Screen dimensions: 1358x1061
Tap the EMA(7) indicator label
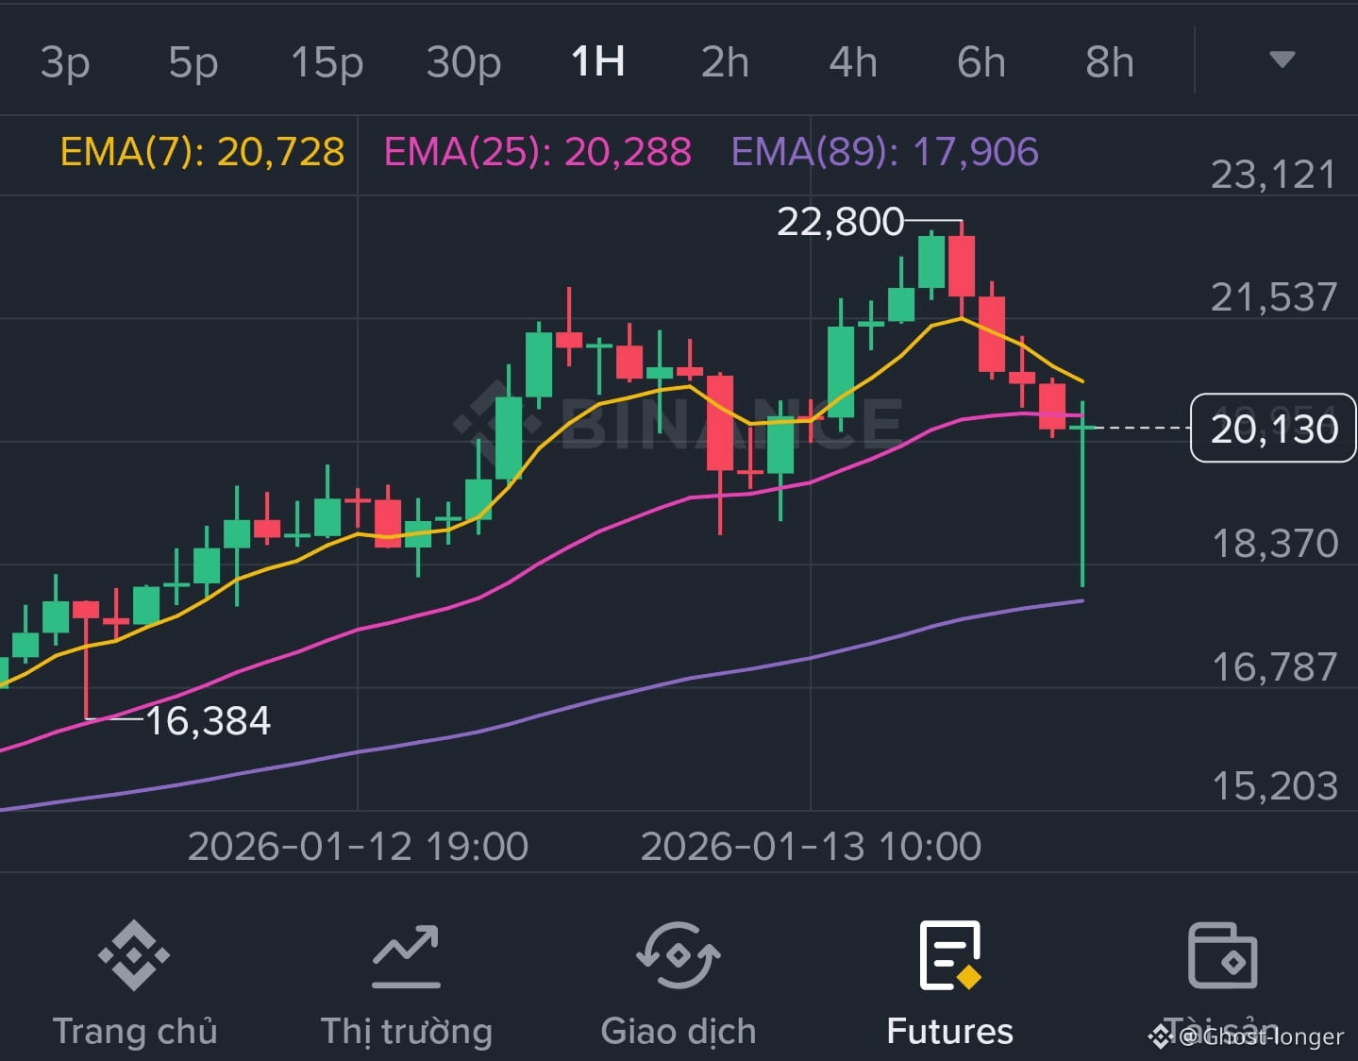(203, 152)
